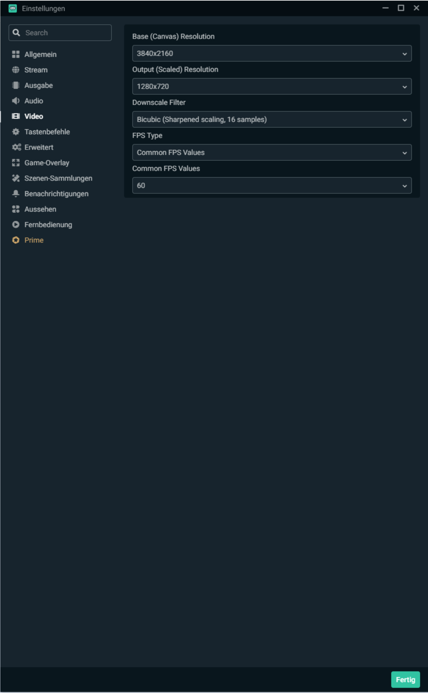Expand the FPS Type dropdown

tap(272, 152)
